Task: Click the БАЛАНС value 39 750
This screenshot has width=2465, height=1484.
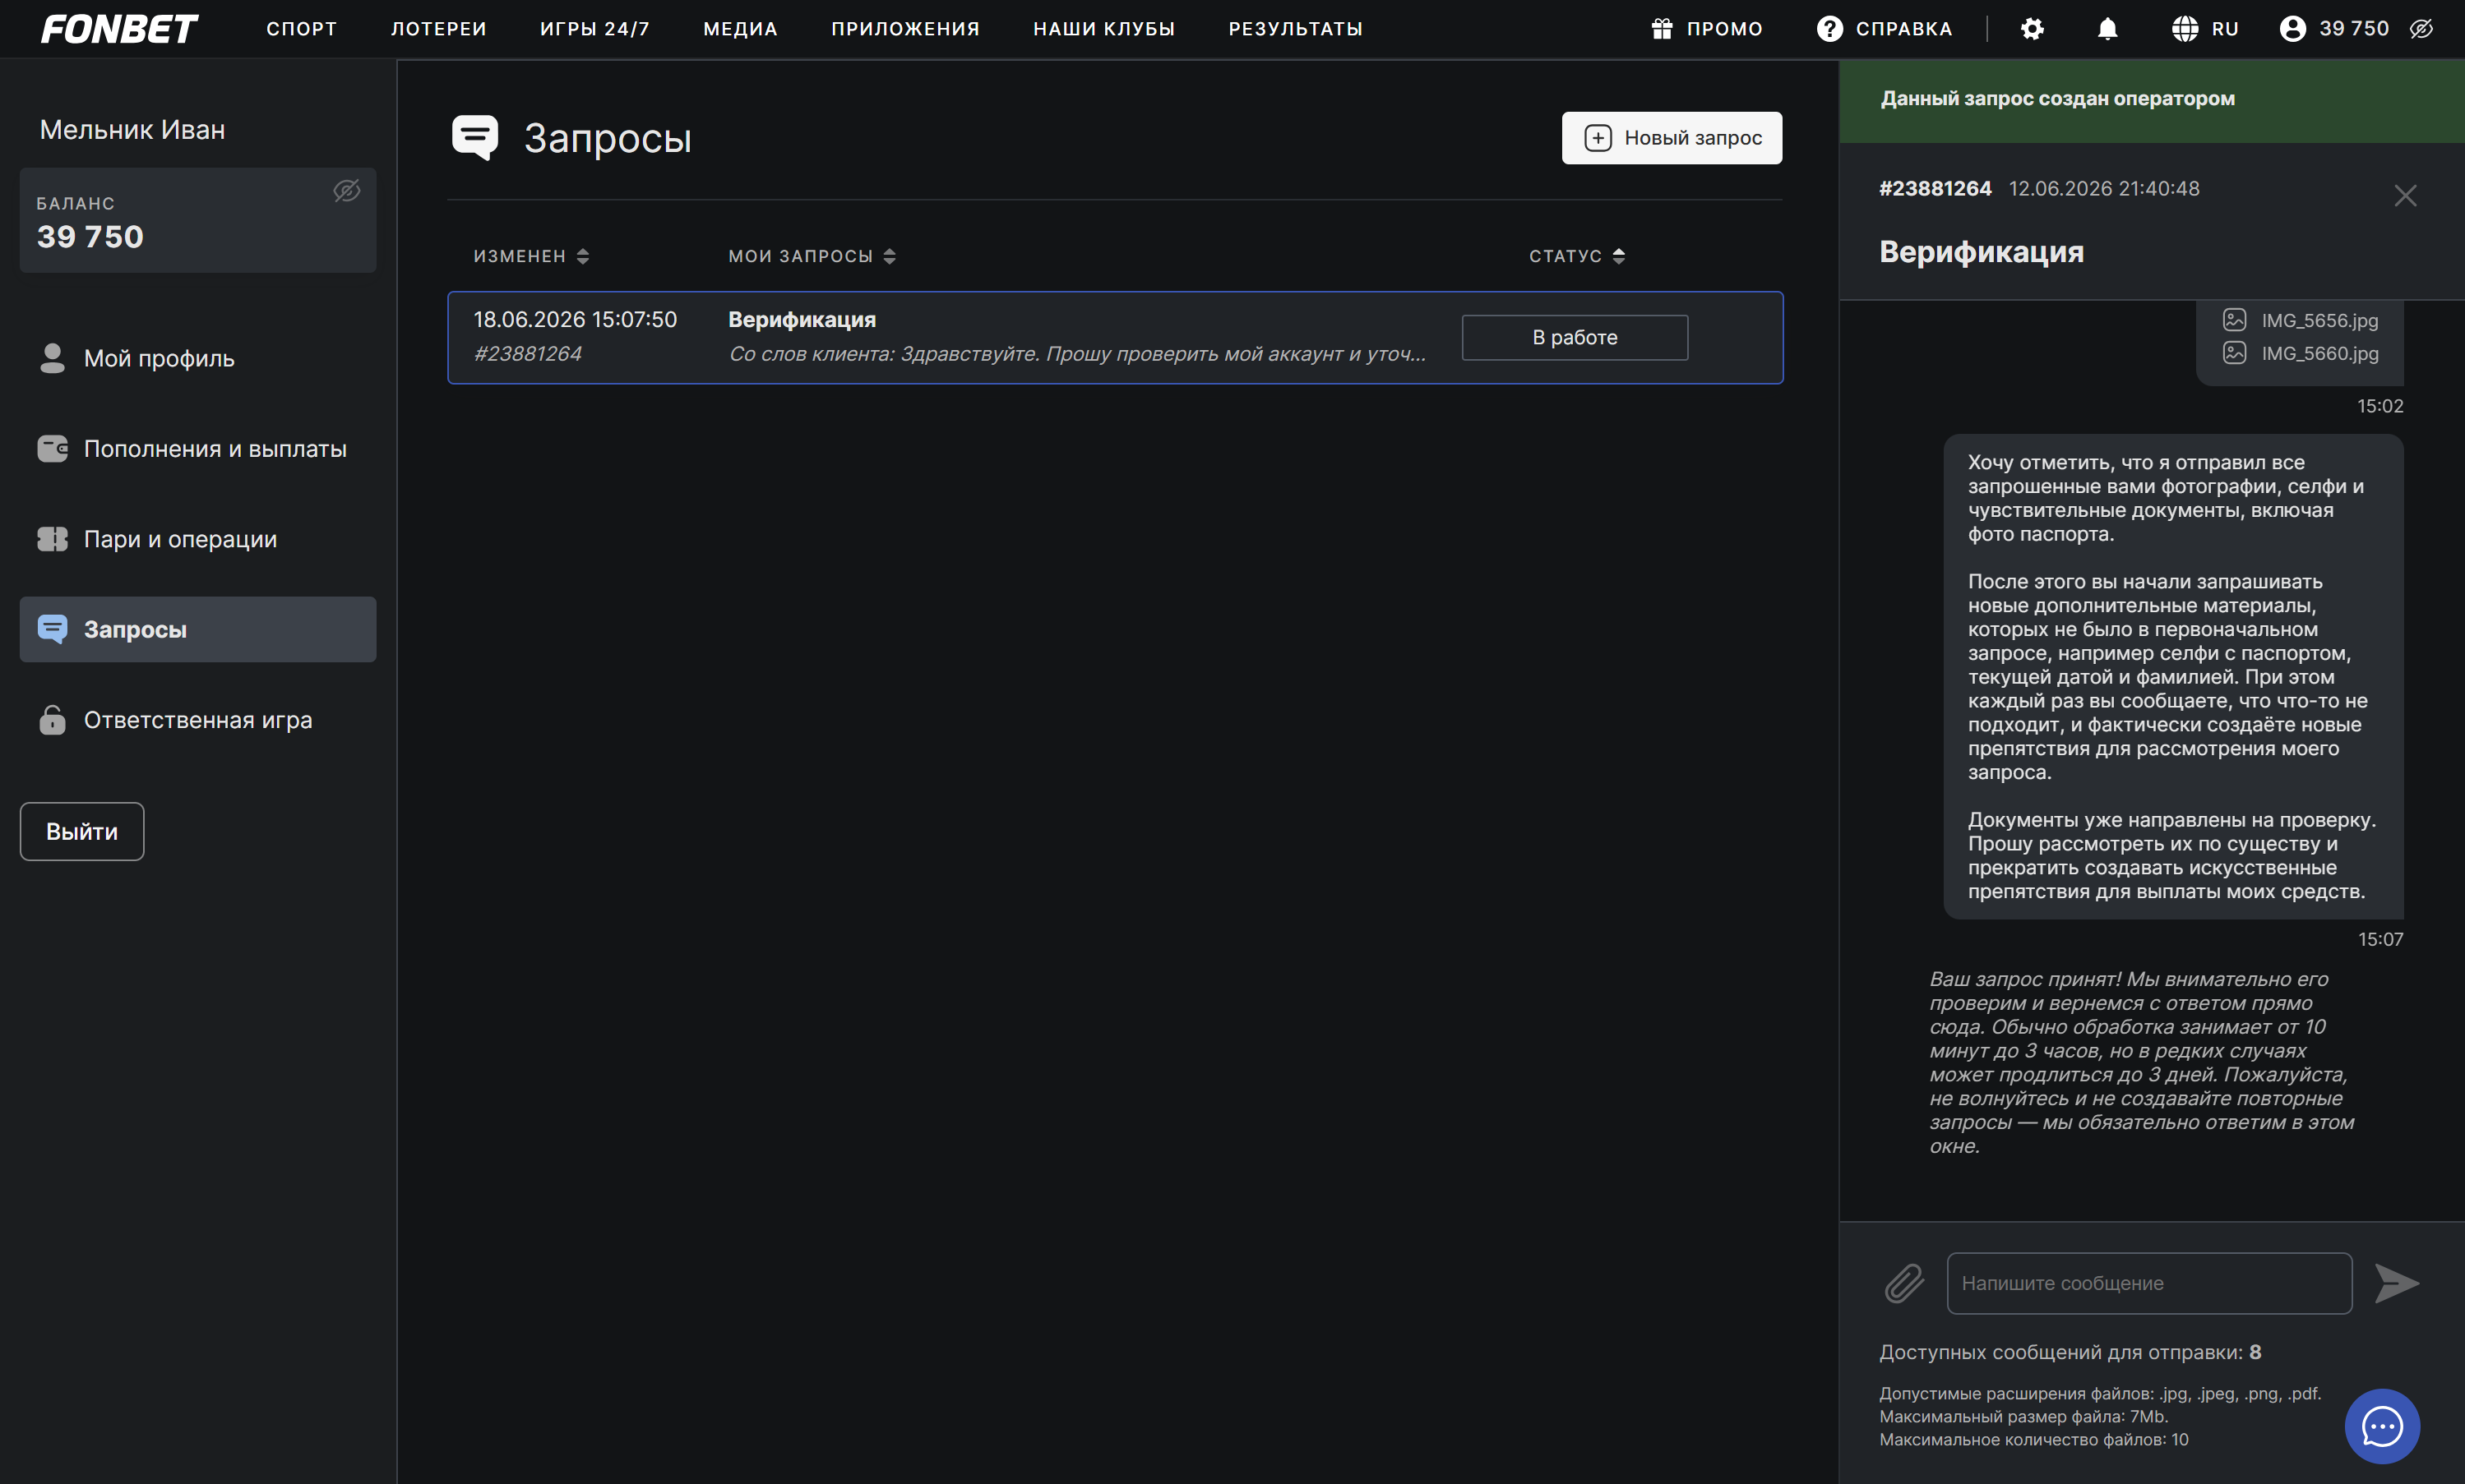Action: tap(90, 237)
